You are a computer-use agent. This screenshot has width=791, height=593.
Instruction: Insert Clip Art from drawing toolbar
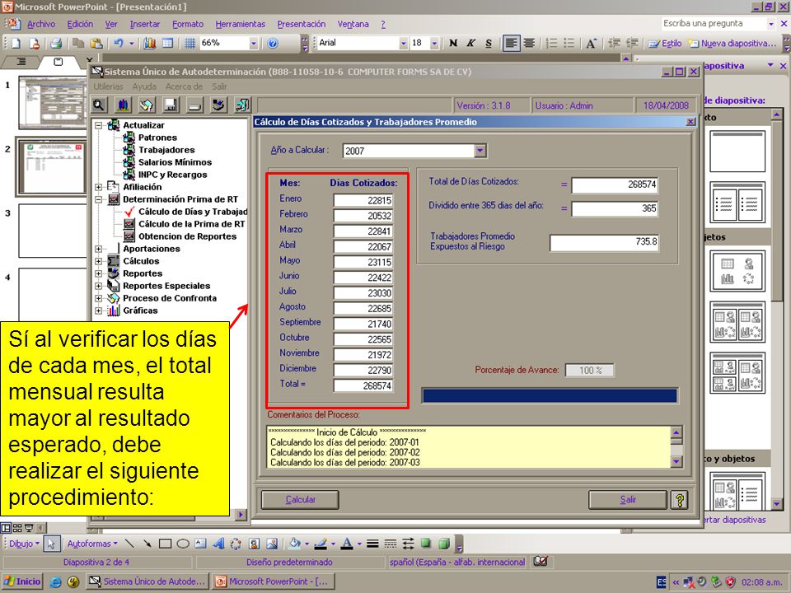coord(255,544)
